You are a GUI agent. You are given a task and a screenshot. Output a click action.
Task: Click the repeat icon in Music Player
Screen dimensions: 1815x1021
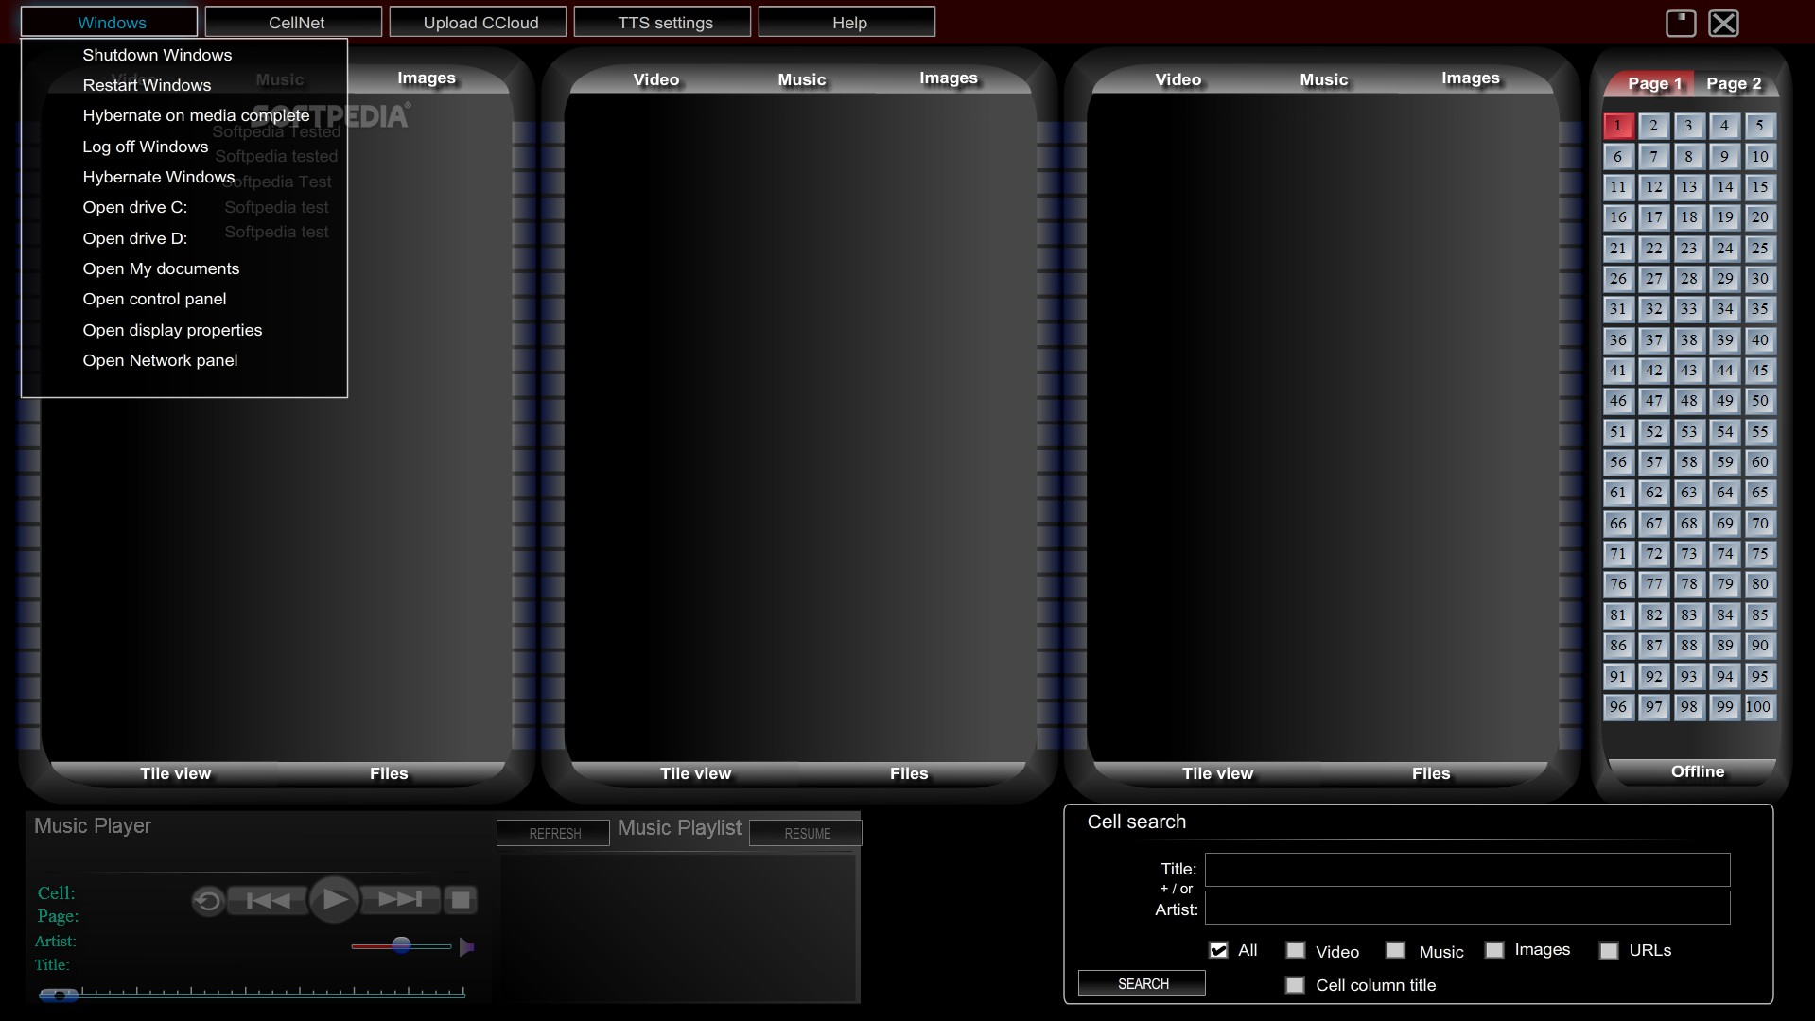pyautogui.click(x=207, y=900)
